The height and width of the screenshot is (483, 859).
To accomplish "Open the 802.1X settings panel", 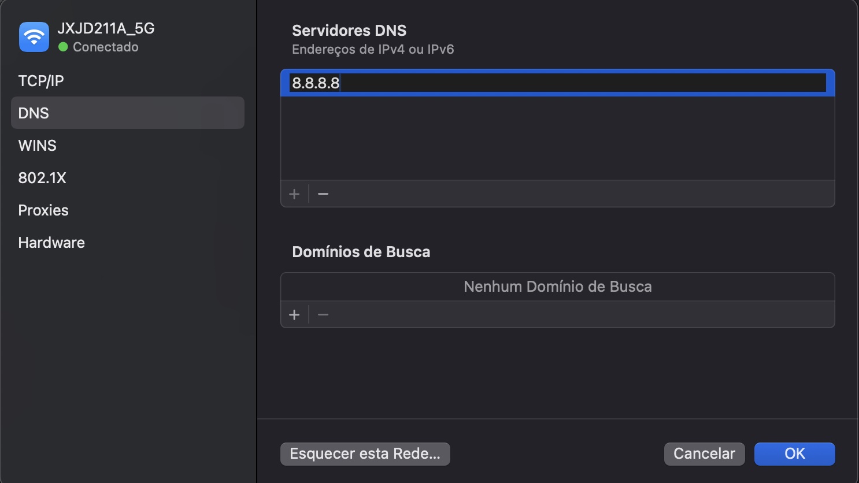I will coord(43,177).
